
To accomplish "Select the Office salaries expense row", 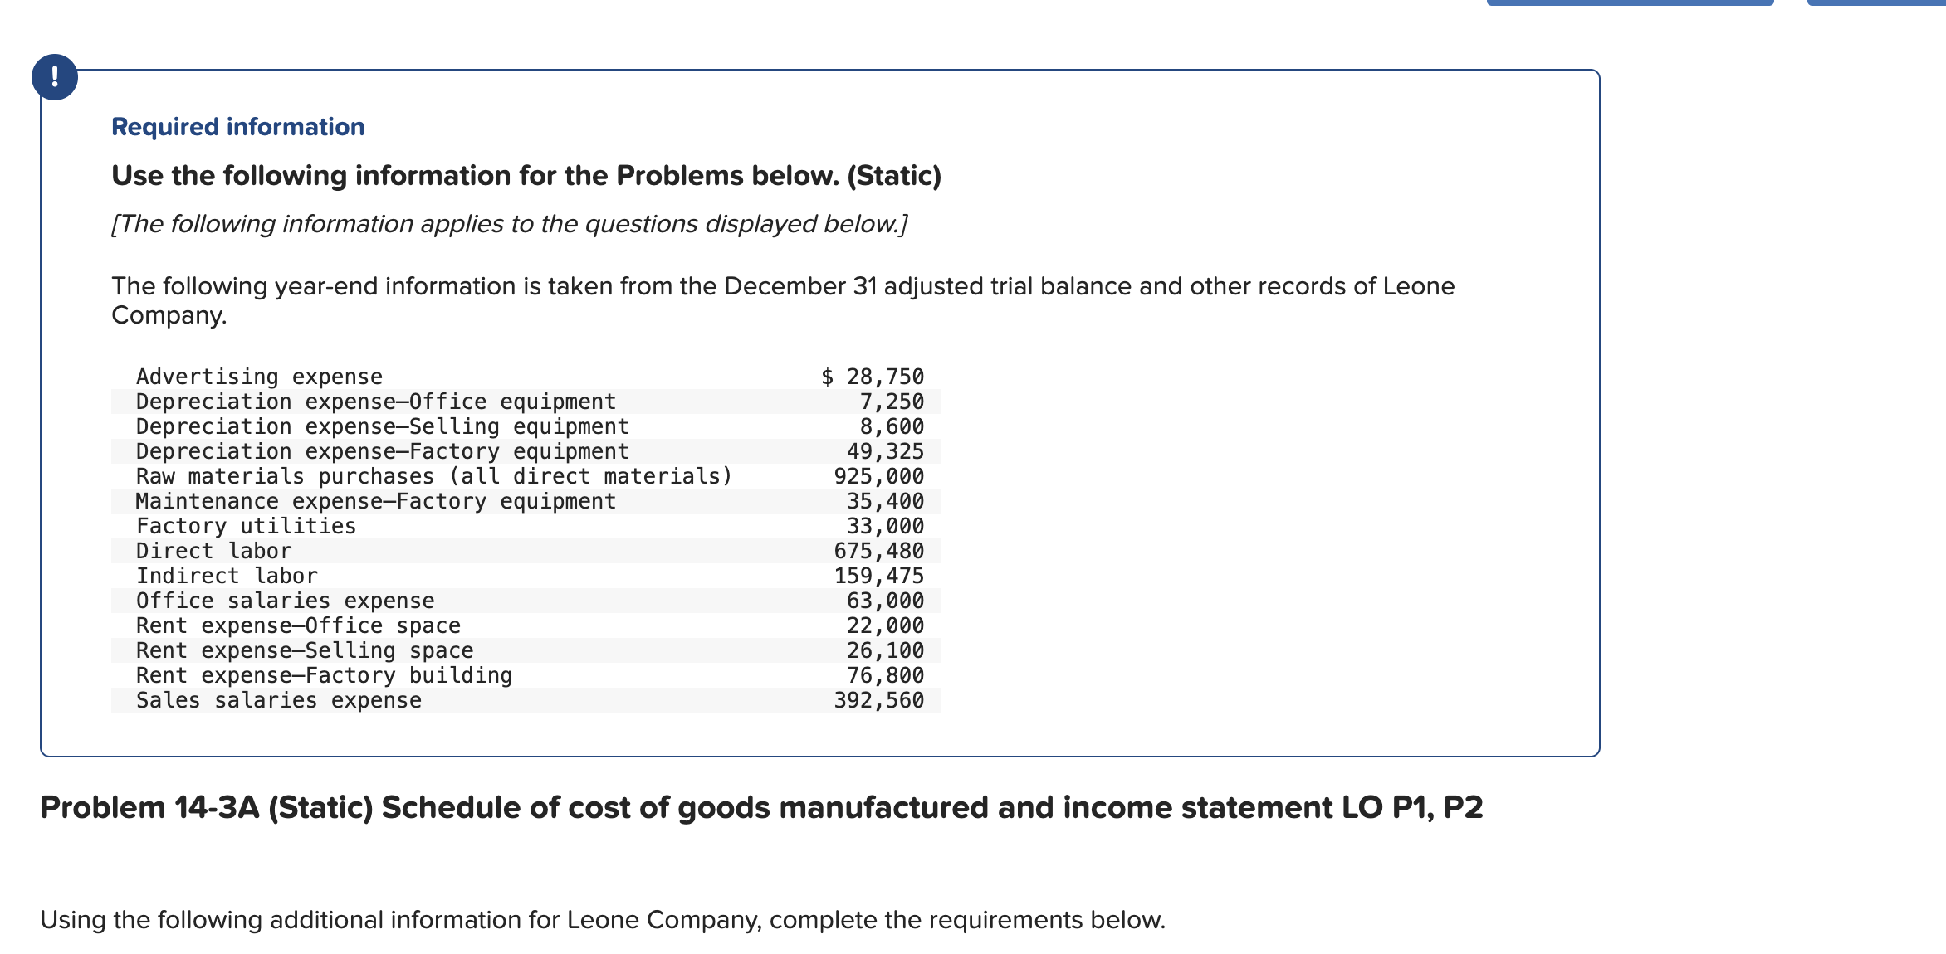I will (285, 600).
